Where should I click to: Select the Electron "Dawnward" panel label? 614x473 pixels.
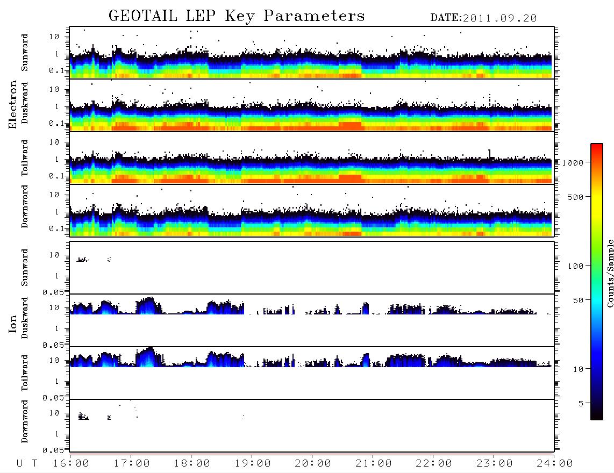click(25, 206)
